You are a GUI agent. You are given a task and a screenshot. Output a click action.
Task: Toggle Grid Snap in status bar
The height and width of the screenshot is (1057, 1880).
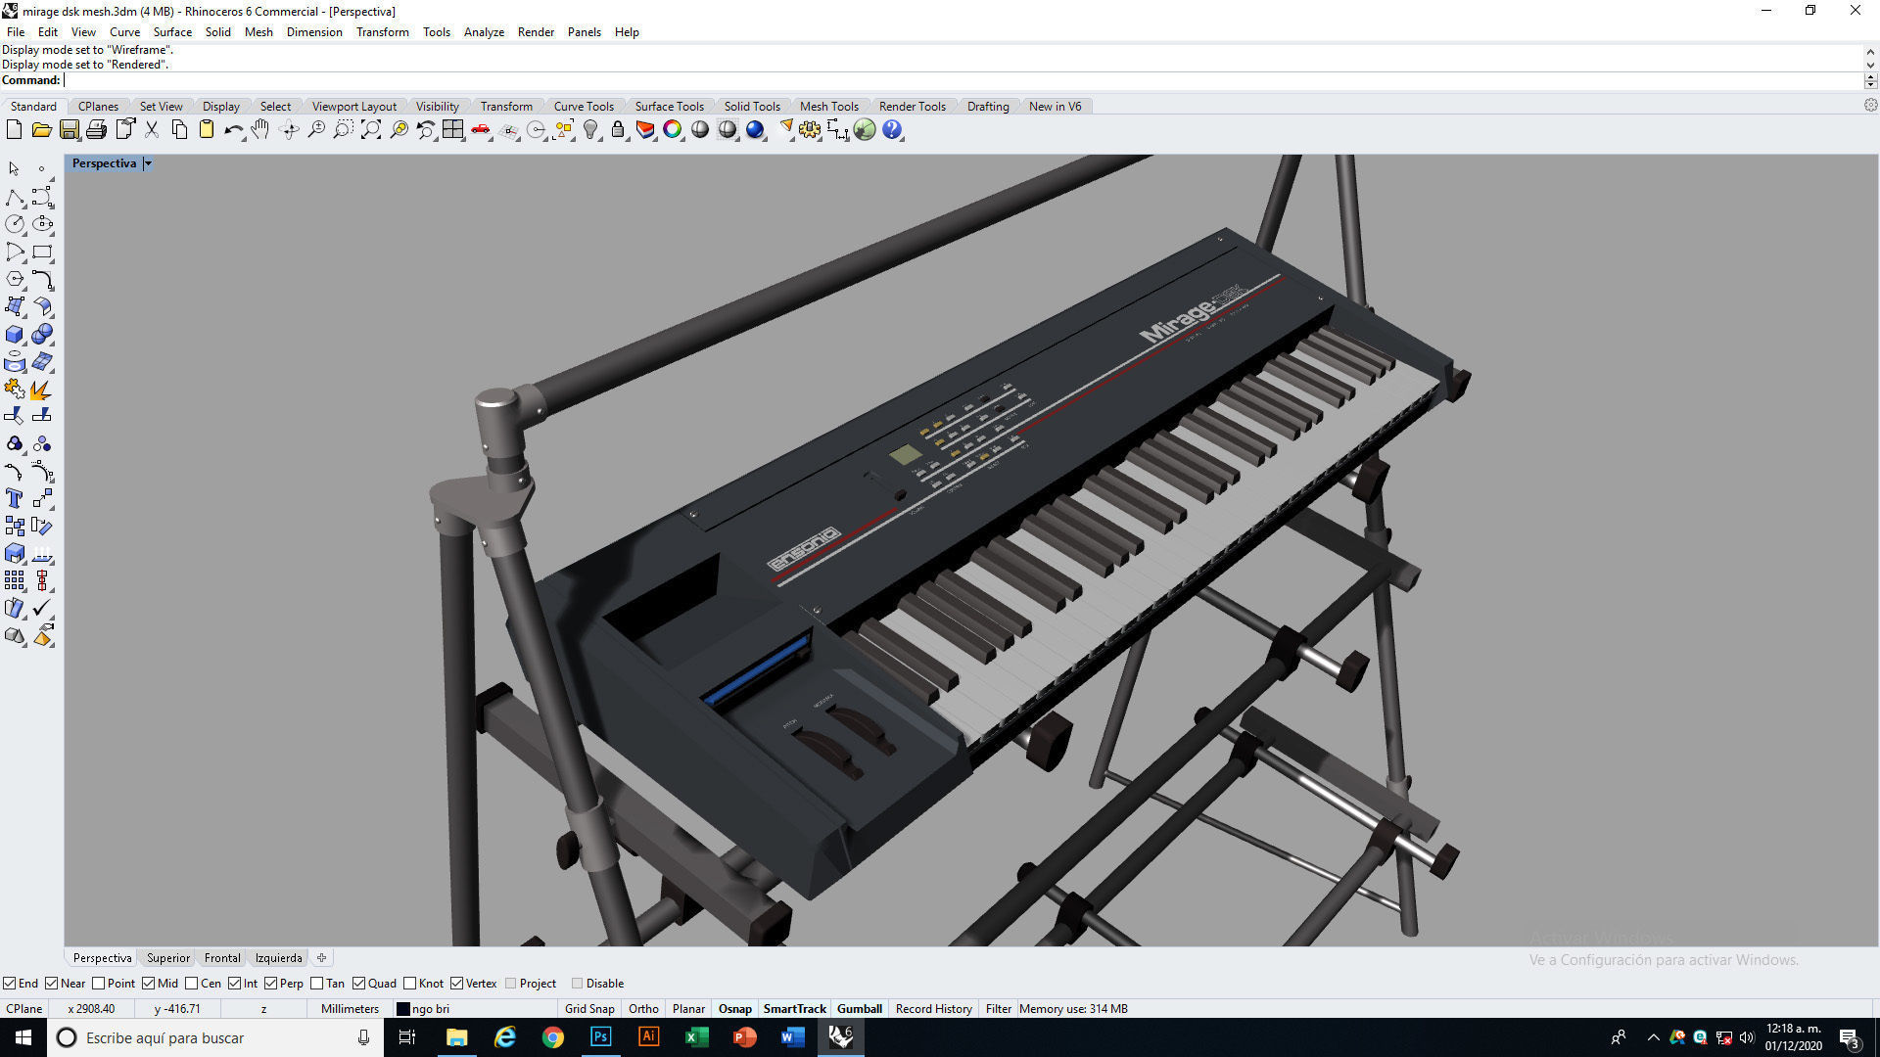589,1009
